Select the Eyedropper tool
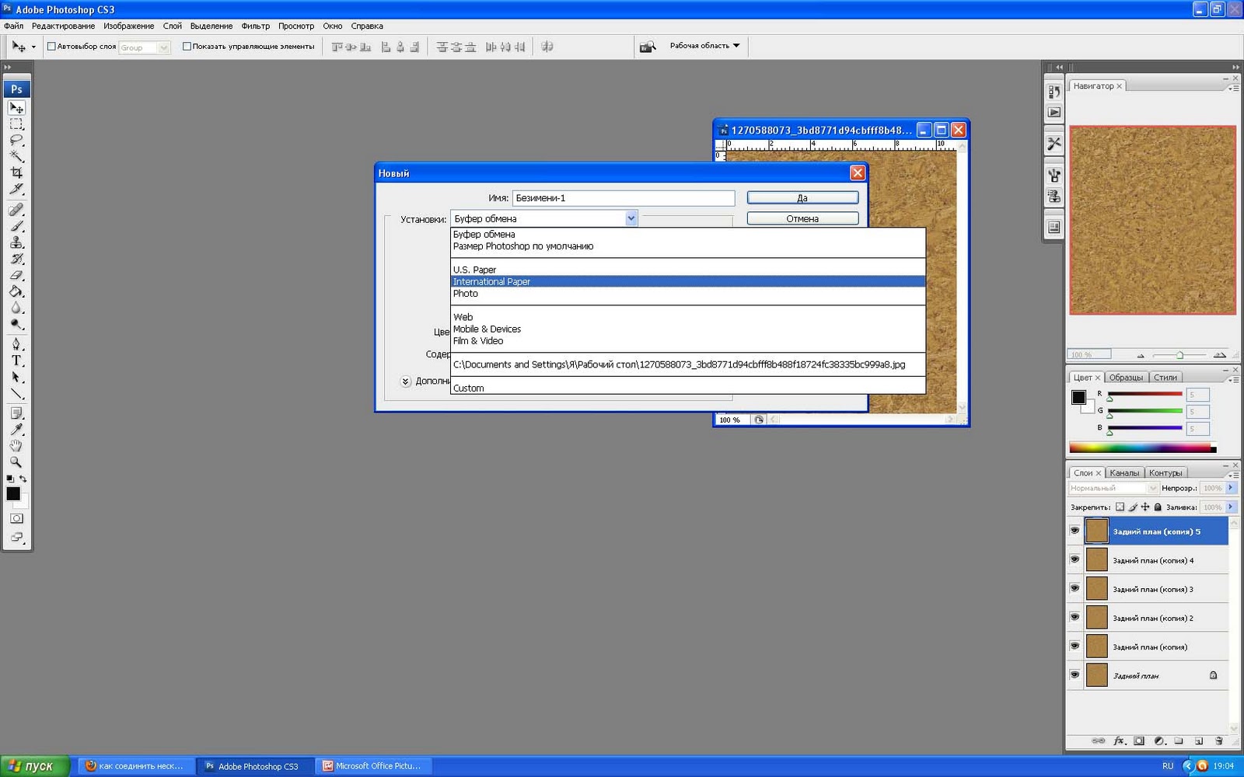 coord(16,430)
